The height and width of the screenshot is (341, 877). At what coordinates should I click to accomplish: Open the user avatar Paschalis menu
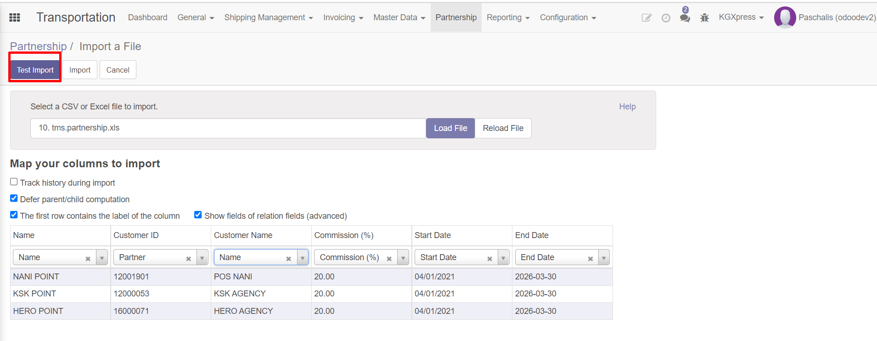825,17
